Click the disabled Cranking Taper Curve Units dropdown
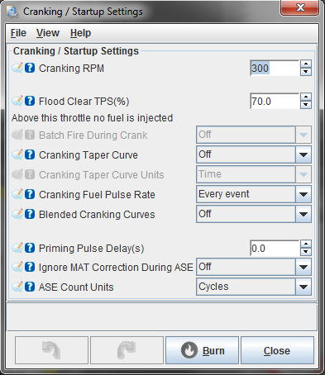 click(x=254, y=174)
